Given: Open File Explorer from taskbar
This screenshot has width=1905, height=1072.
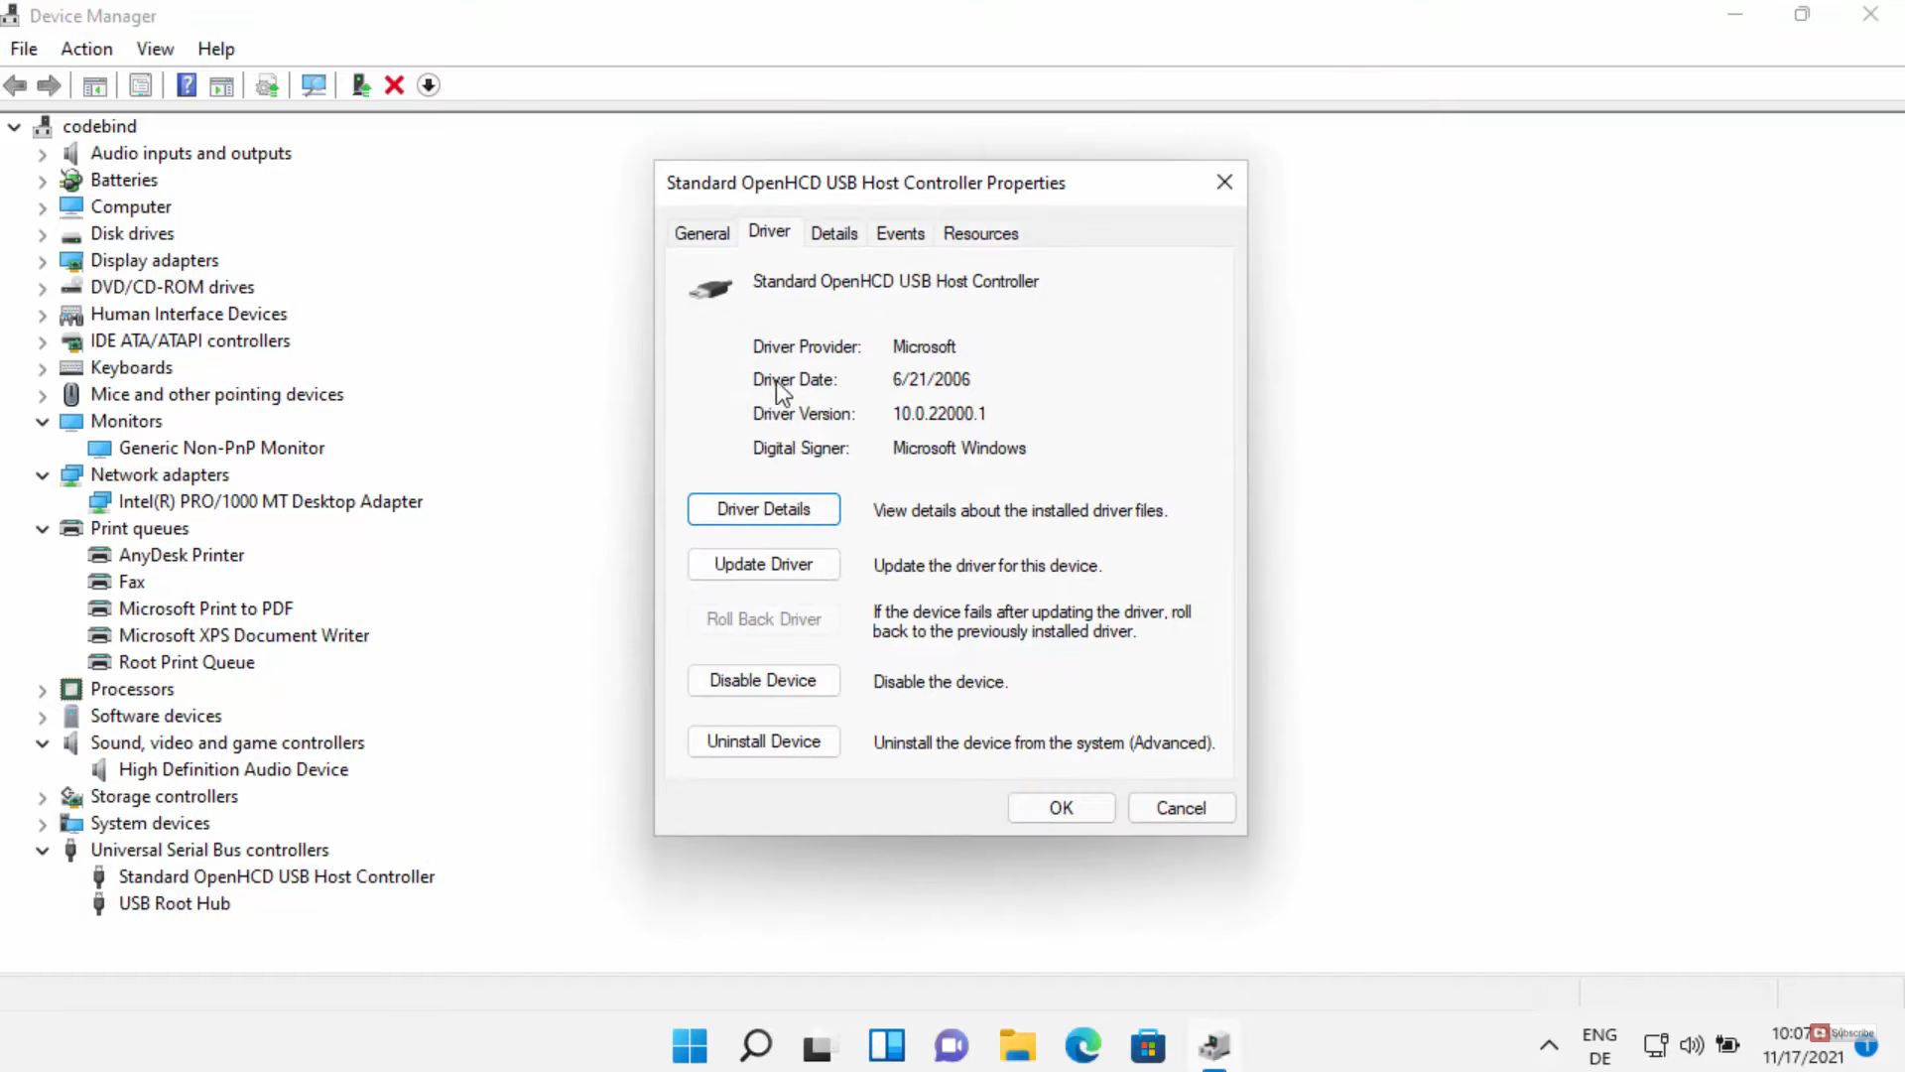Looking at the screenshot, I should [1017, 1045].
